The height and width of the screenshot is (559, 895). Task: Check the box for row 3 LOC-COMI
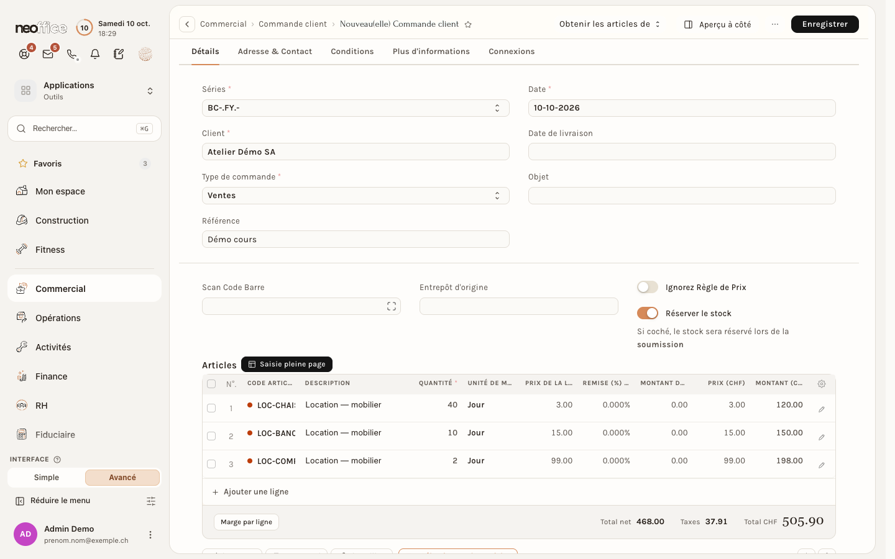point(211,464)
